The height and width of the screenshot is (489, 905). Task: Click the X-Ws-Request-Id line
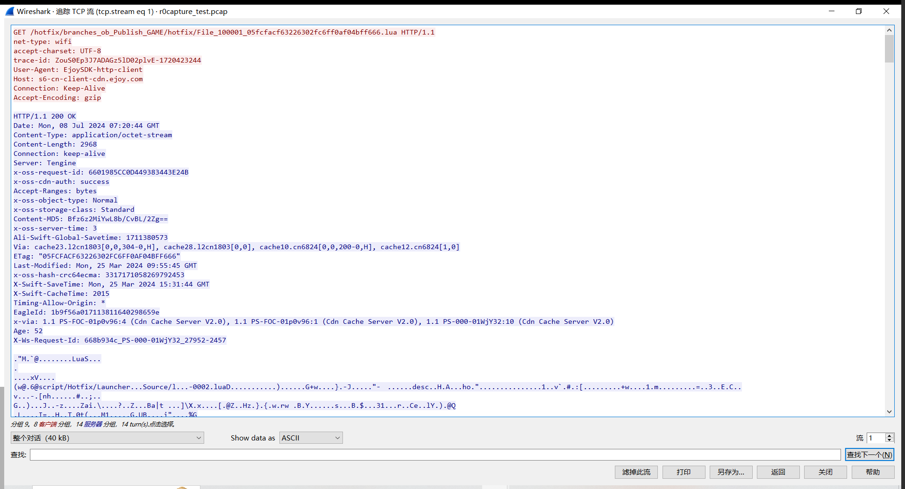click(120, 340)
